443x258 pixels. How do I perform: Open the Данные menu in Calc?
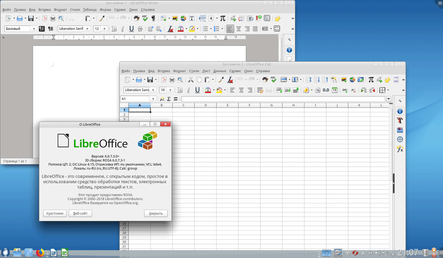click(219, 71)
